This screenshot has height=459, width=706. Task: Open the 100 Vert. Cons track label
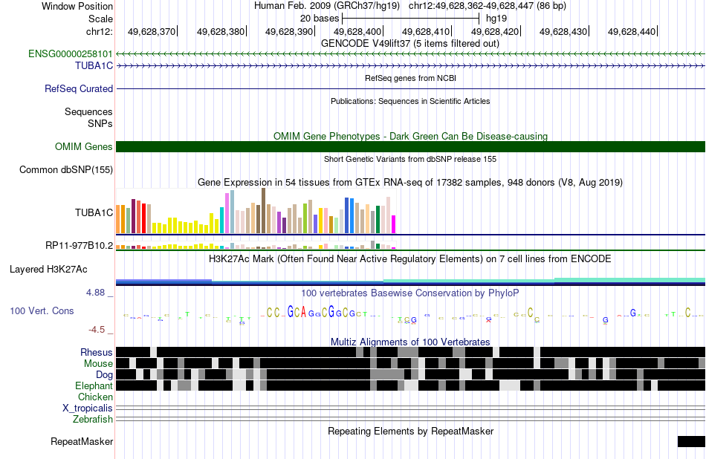(42, 311)
